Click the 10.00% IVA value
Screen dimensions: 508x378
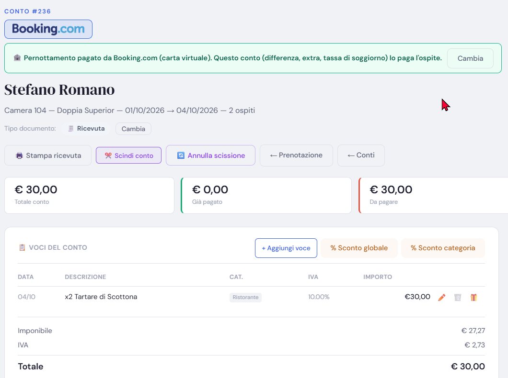(x=319, y=297)
